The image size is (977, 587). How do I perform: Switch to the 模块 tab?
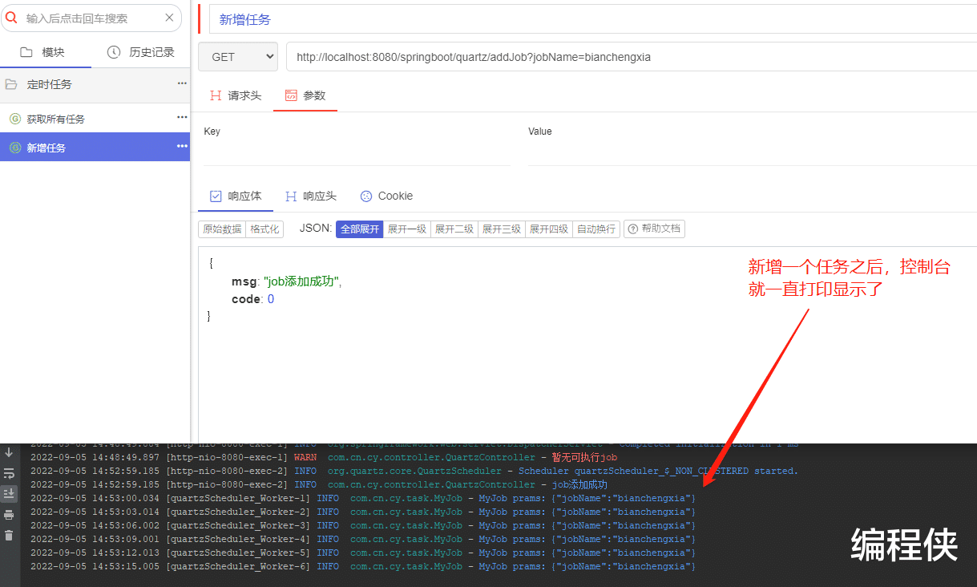(x=42, y=52)
